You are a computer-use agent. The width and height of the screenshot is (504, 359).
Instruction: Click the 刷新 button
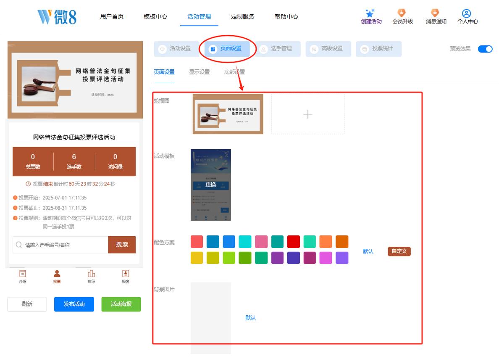[27, 304]
